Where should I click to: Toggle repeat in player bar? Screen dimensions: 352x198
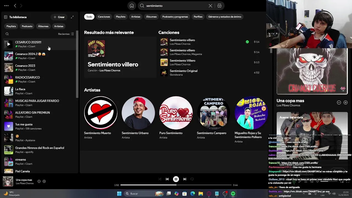[192, 179]
